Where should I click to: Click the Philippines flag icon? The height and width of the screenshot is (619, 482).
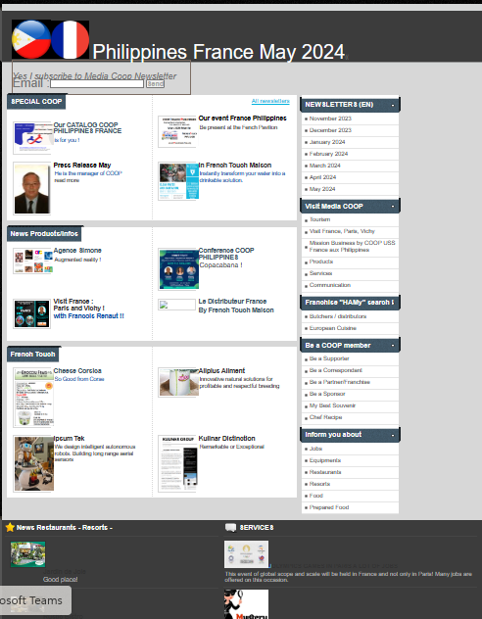pos(31,39)
